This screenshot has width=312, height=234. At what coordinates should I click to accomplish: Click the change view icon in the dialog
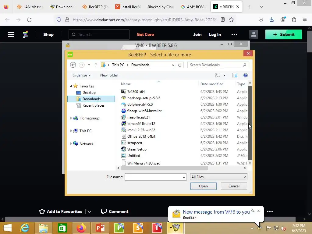(x=218, y=75)
